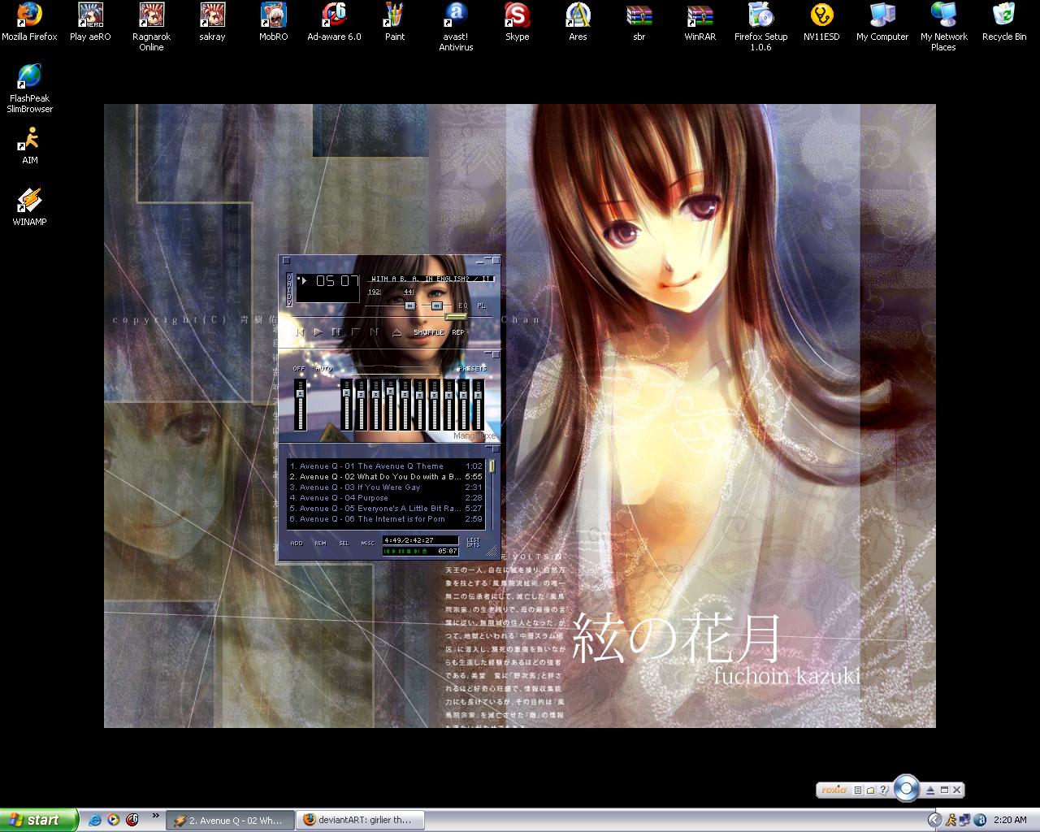
Task: Click the roxio eject button
Action: (x=930, y=790)
